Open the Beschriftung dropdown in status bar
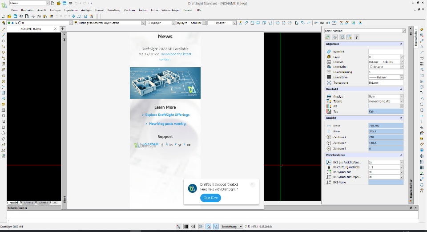 coord(232,227)
